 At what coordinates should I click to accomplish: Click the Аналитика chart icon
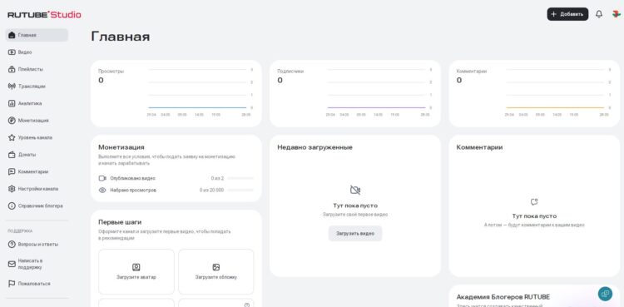[x=12, y=103]
